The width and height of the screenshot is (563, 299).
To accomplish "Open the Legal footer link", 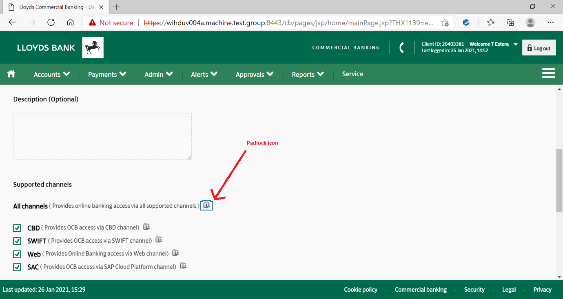I will (509, 289).
